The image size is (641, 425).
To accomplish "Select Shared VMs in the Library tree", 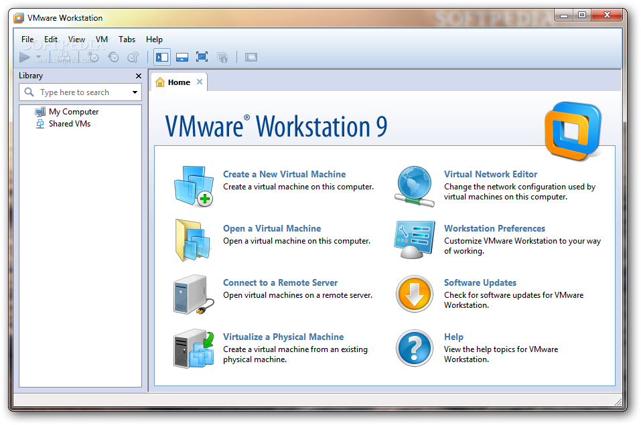I will [70, 123].
